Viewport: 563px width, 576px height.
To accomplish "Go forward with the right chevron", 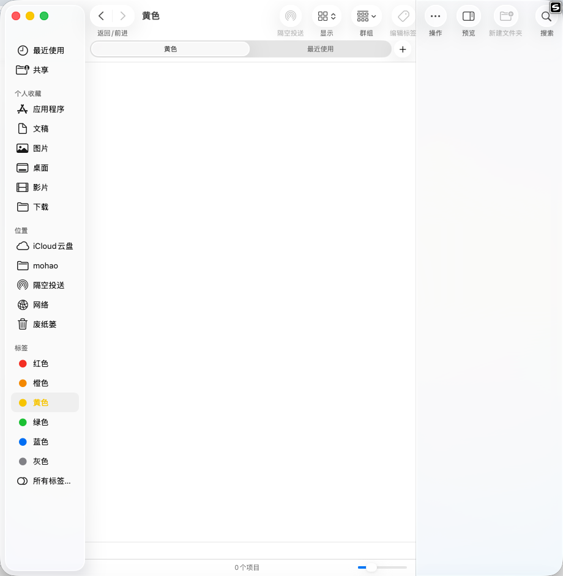I will pyautogui.click(x=123, y=16).
